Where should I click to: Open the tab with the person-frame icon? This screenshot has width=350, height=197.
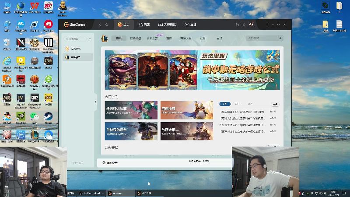[167, 25]
